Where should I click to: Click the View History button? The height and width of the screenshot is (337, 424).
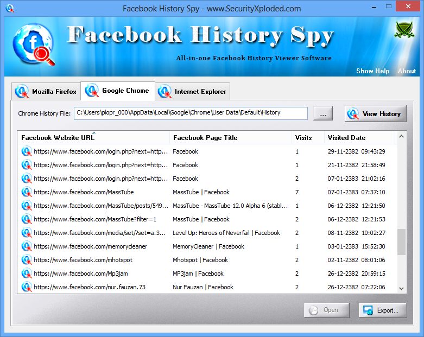coord(376,114)
